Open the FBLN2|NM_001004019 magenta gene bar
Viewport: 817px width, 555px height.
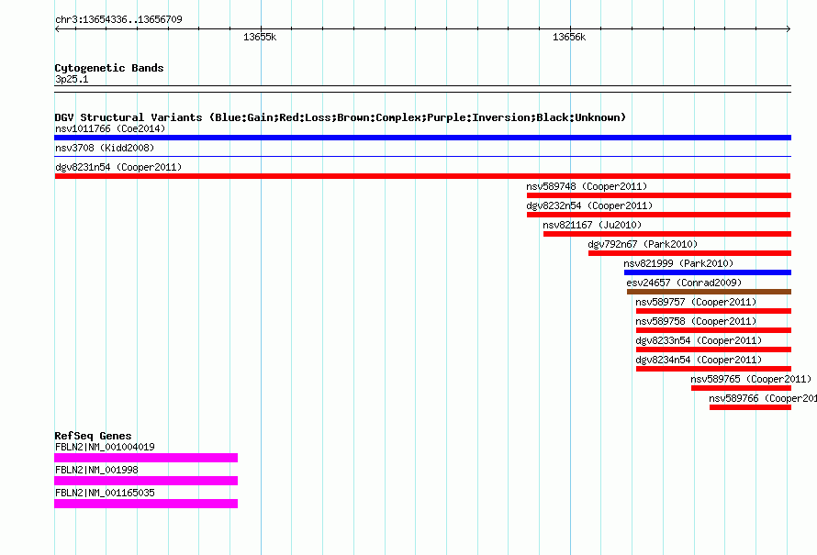[x=146, y=458]
